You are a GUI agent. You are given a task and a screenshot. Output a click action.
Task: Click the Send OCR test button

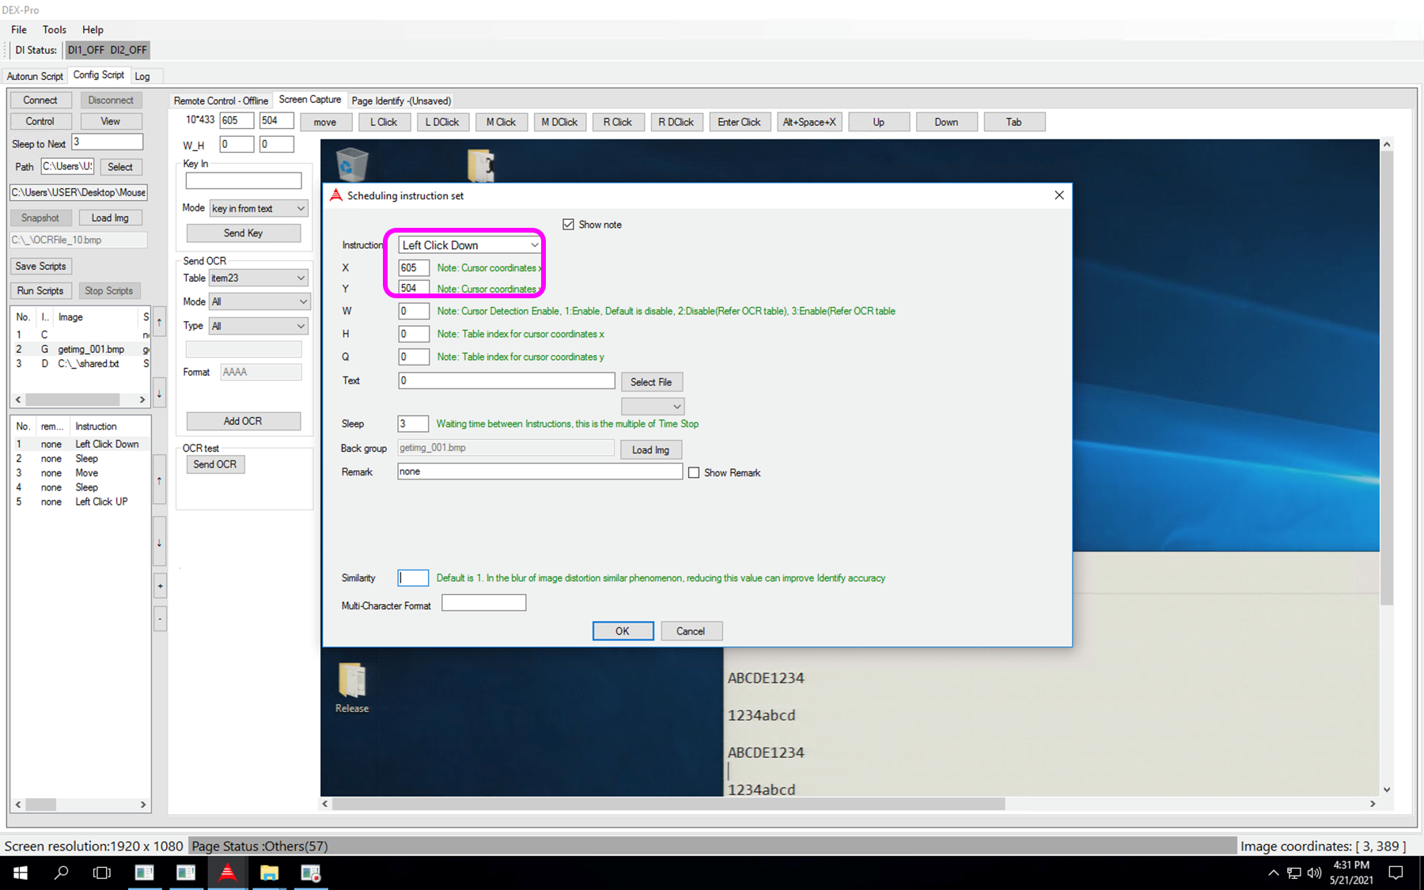pyautogui.click(x=215, y=464)
